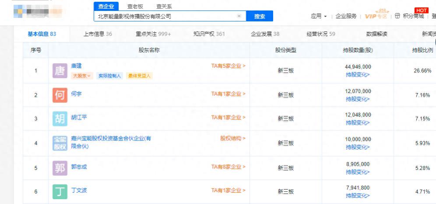Open 丁文波's TA有1家企业 link
Screen dimensions: 436x204
coord(229,190)
